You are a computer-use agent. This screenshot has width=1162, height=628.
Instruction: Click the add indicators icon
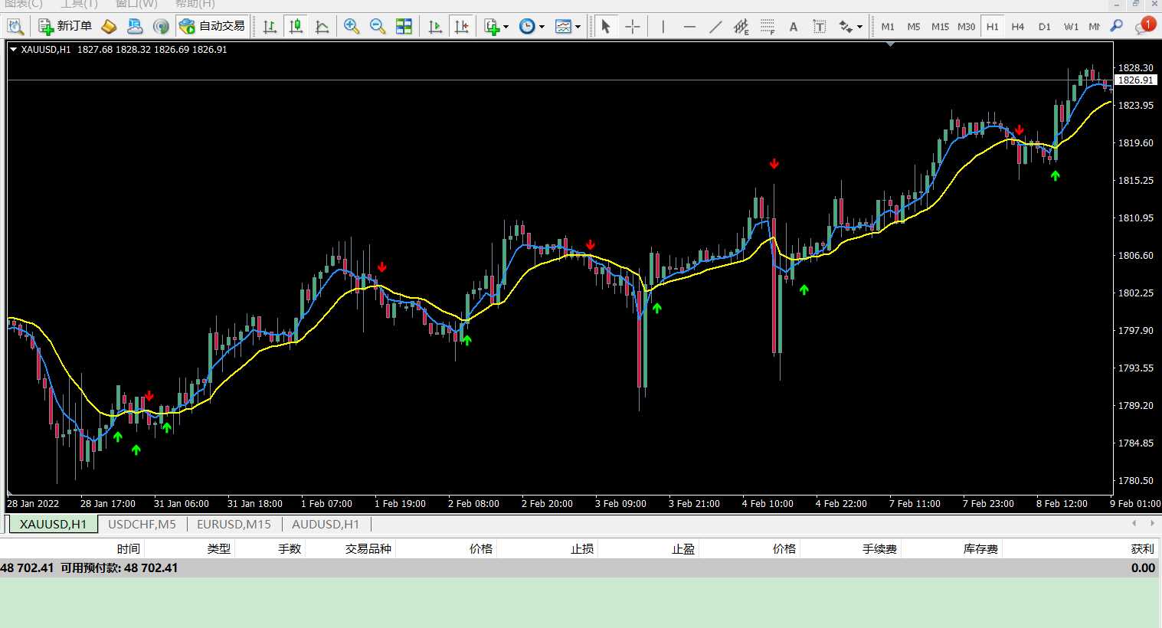point(492,27)
